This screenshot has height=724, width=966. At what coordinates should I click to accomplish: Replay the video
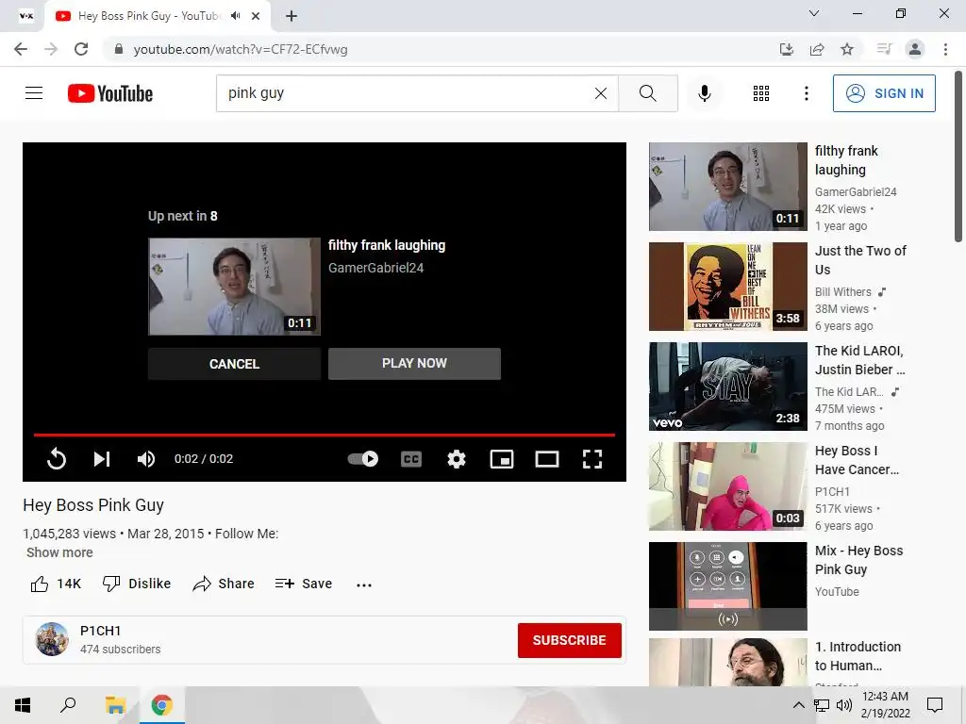(56, 459)
